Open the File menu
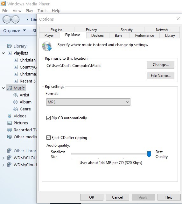 click(x=5, y=11)
